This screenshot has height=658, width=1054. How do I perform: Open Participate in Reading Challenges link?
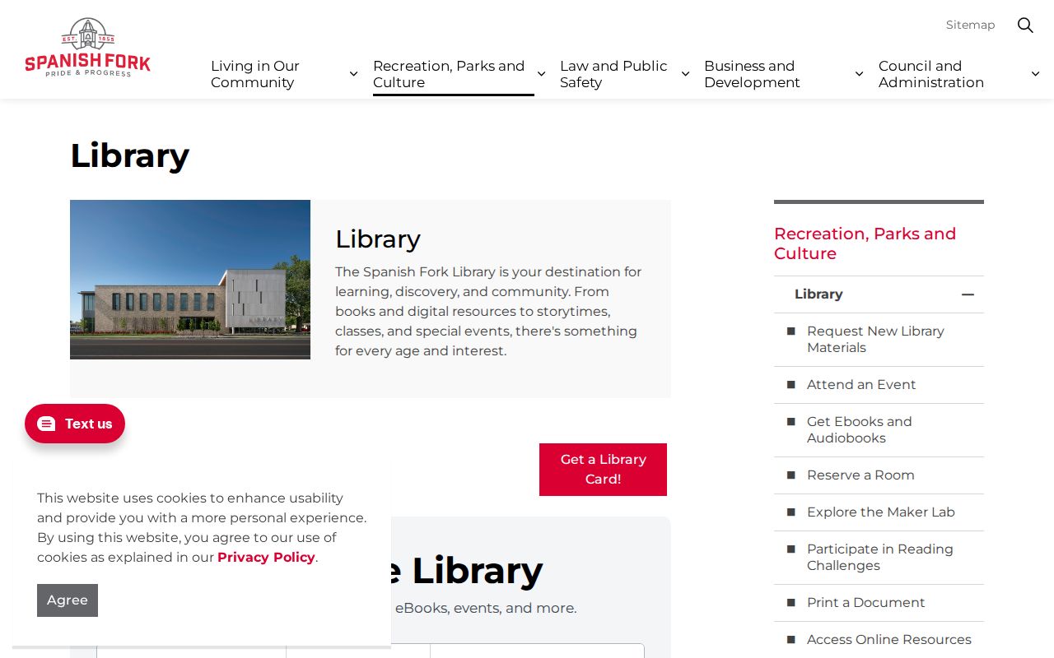tap(879, 558)
